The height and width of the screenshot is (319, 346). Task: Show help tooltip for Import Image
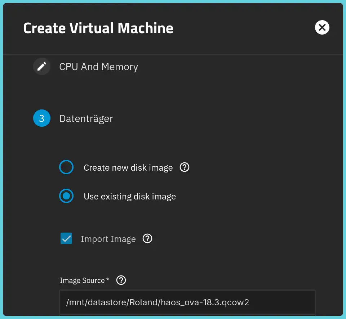pyautogui.click(x=147, y=239)
